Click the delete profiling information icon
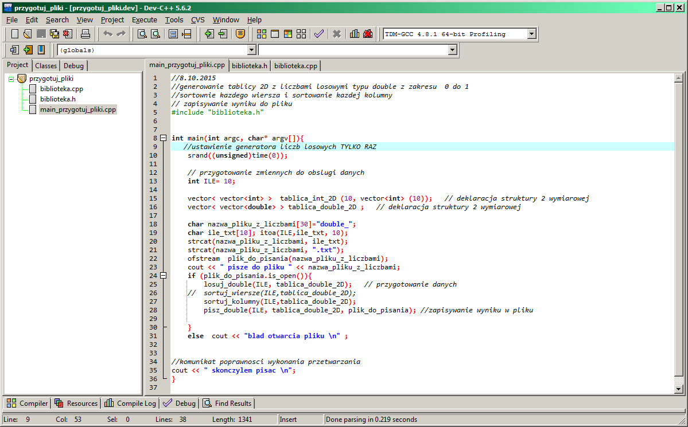Screen dimensions: 688x427 (368, 34)
